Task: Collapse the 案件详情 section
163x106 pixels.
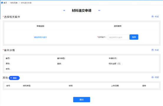Action: point(155,50)
